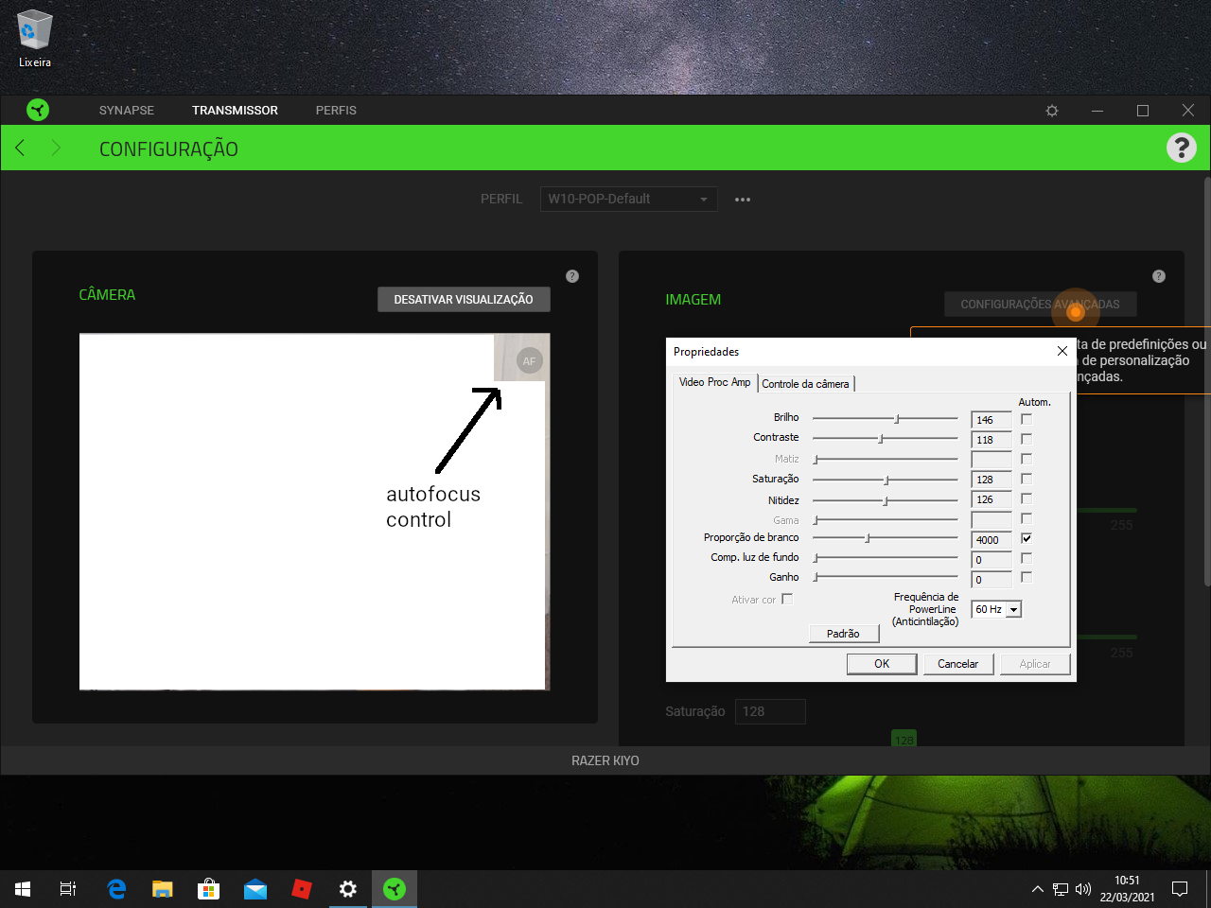This screenshot has height=908, width=1211.
Task: Enable automatic Saturação checkbox
Action: tap(1027, 479)
